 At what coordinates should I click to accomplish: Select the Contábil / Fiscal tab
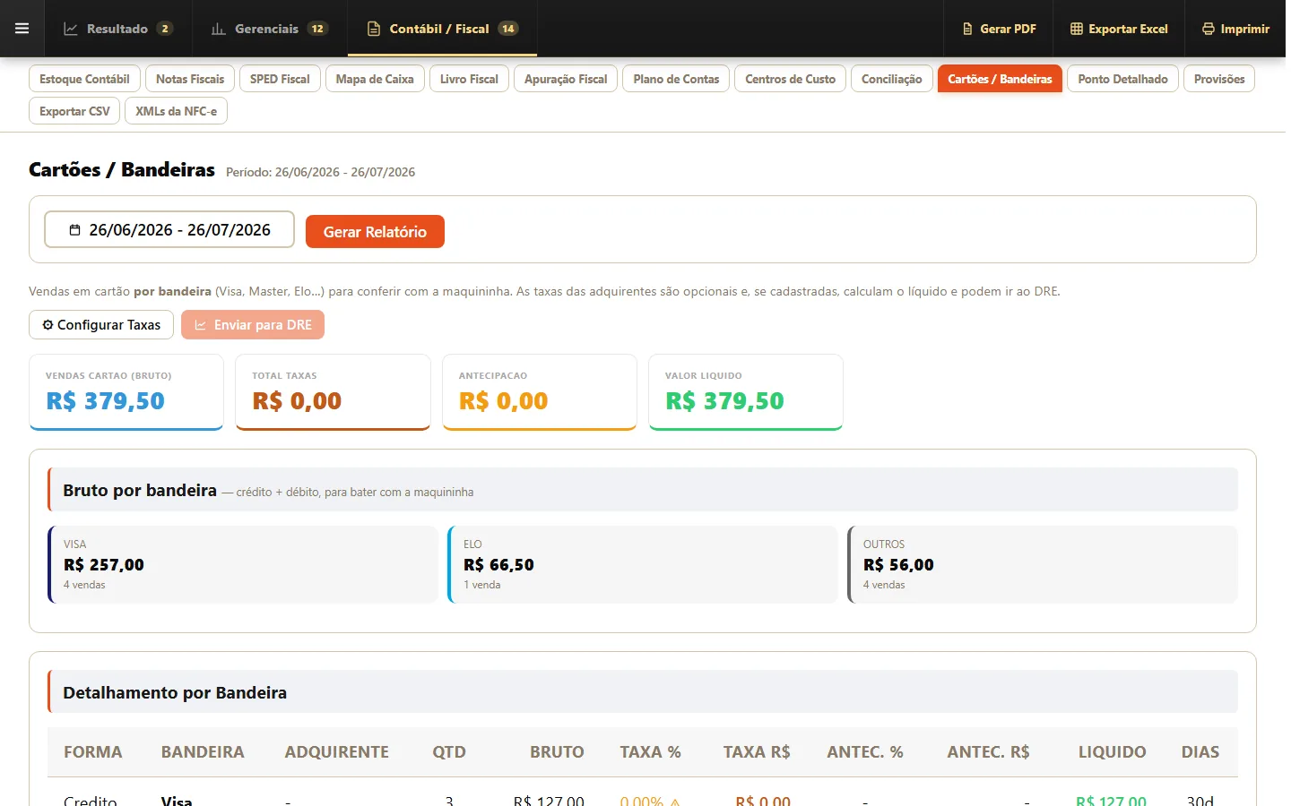pos(442,29)
